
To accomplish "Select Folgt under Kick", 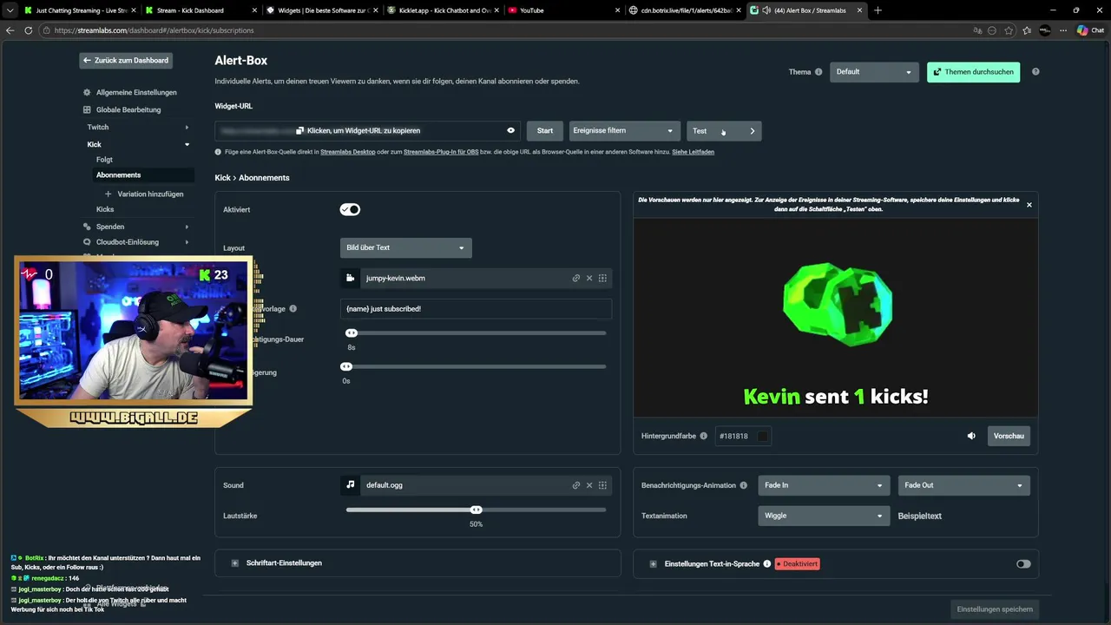I will click(x=104, y=160).
